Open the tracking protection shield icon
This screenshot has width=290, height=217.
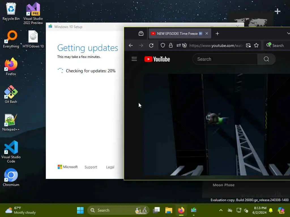(163, 45)
